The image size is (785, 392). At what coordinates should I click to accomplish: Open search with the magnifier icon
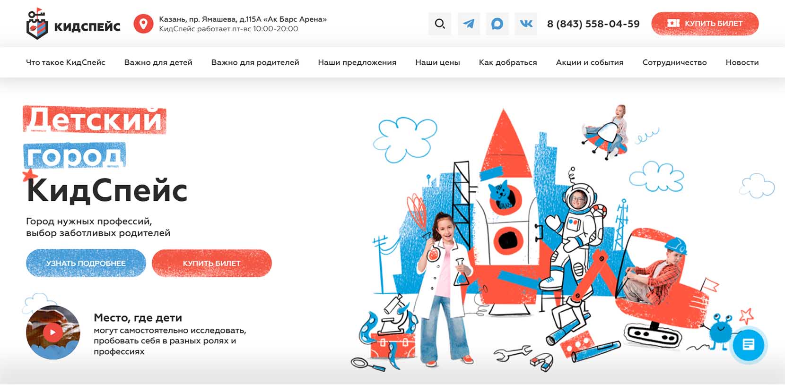[440, 24]
